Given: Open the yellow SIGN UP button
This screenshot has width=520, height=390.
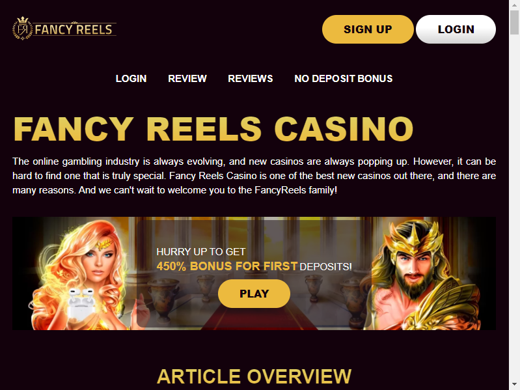Looking at the screenshot, I should pyautogui.click(x=368, y=29).
